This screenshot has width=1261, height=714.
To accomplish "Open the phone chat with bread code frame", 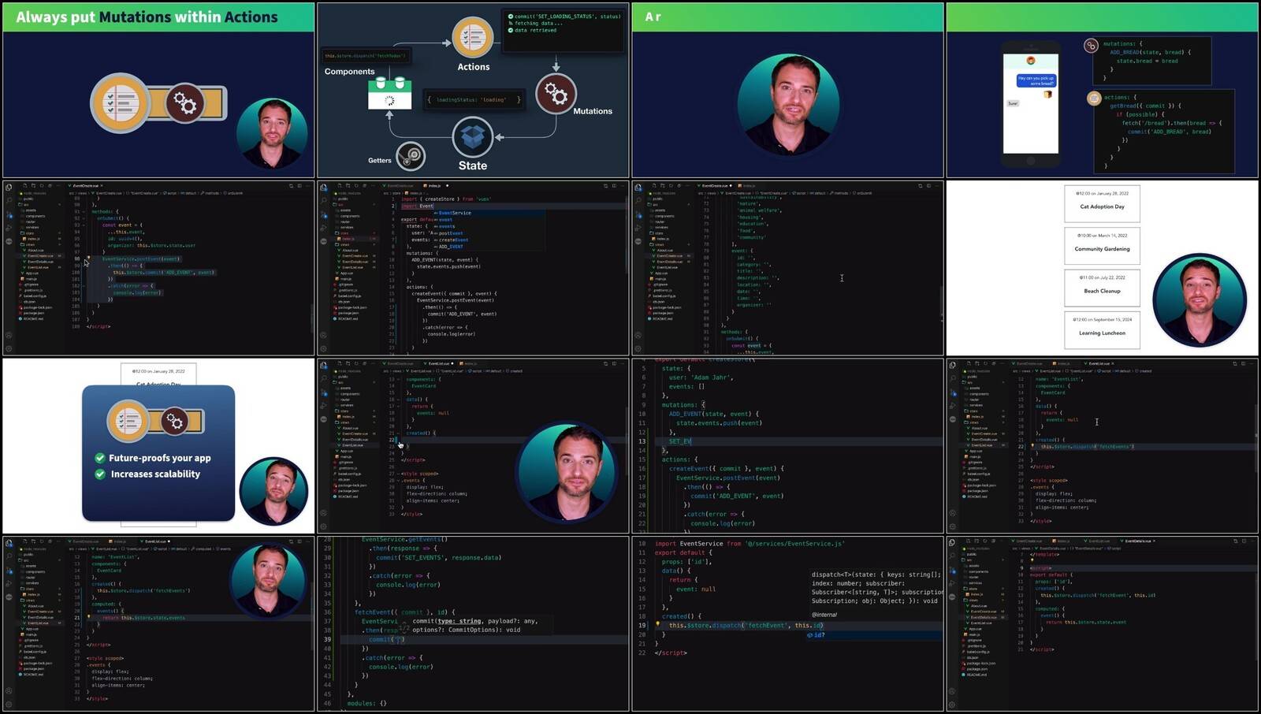I will 1103,90.
